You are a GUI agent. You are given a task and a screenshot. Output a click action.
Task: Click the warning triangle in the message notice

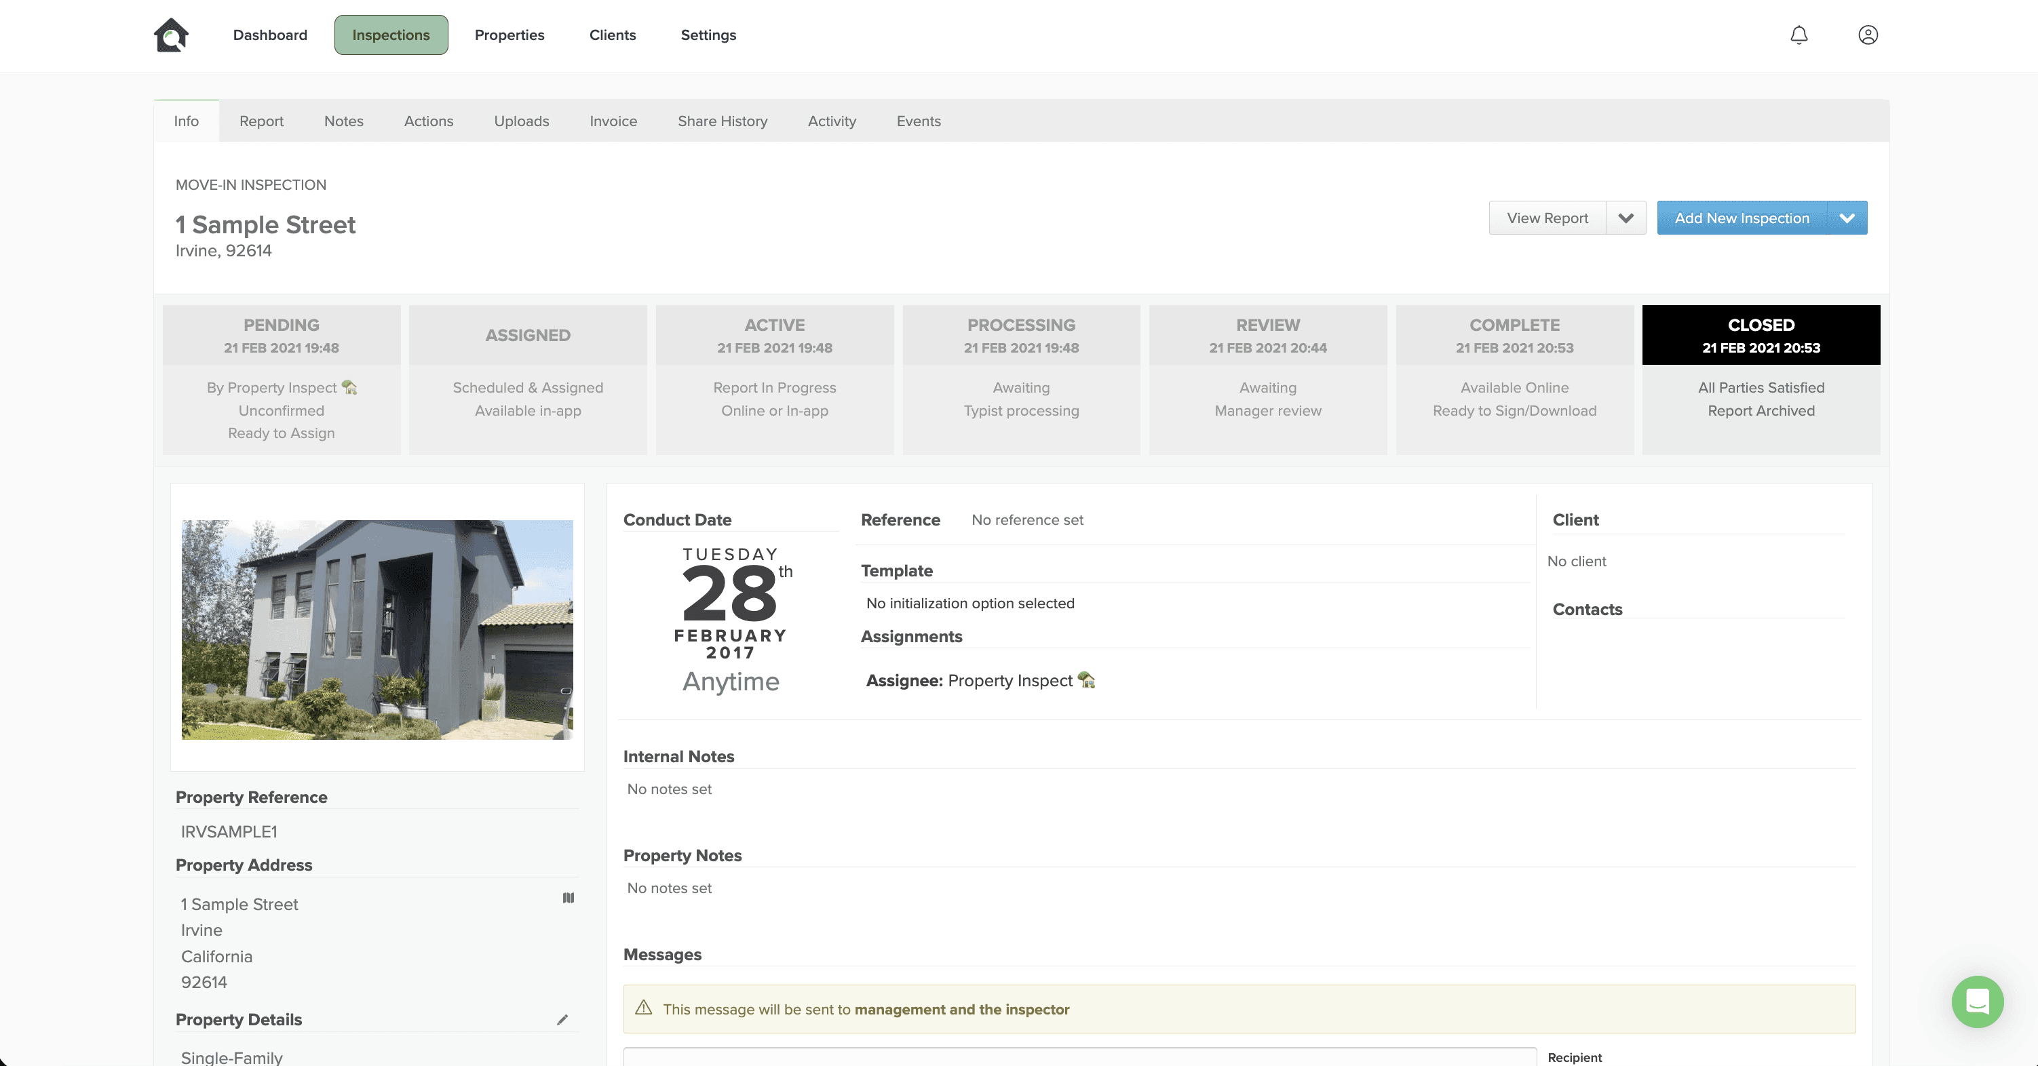click(x=644, y=1008)
